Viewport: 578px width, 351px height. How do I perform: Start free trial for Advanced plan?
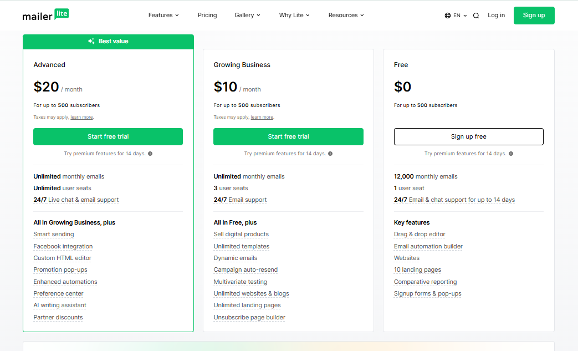click(108, 136)
